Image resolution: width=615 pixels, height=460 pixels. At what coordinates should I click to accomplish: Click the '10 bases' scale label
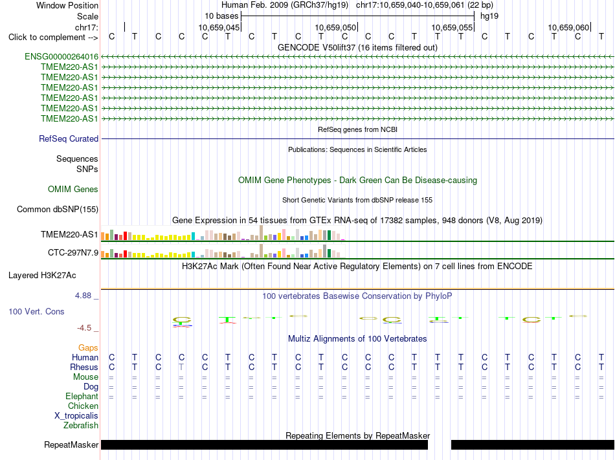pos(221,16)
